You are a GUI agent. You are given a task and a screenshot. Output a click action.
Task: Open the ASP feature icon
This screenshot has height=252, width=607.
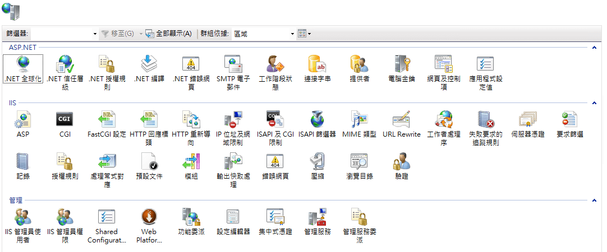tap(23, 124)
